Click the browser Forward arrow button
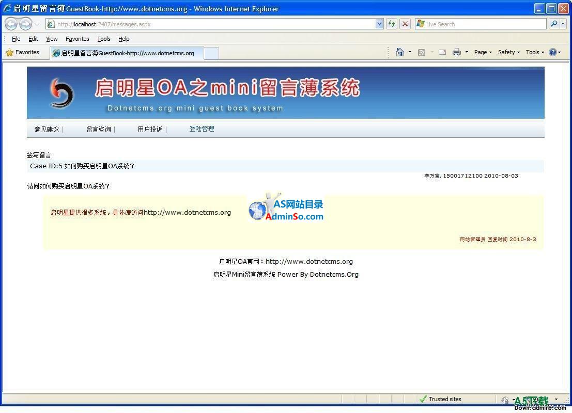 pos(25,24)
